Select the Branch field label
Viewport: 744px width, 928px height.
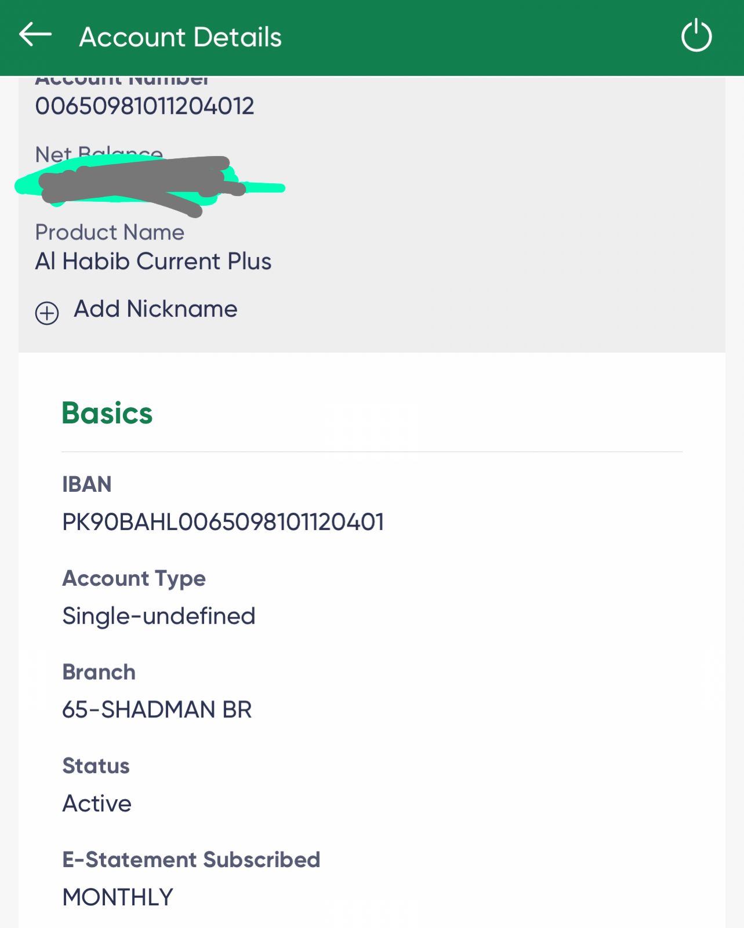tap(99, 672)
